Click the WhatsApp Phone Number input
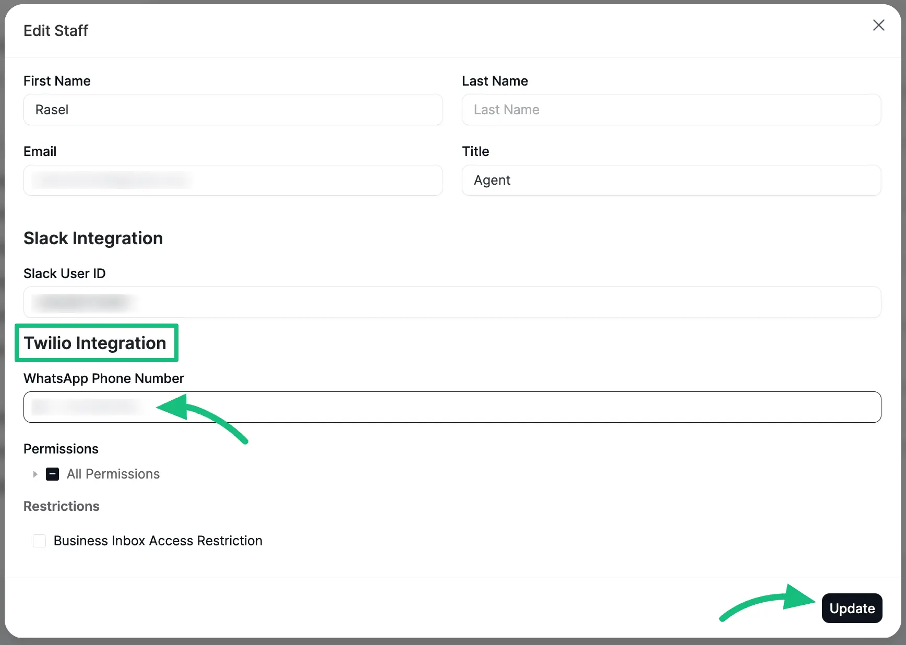 [x=452, y=407]
